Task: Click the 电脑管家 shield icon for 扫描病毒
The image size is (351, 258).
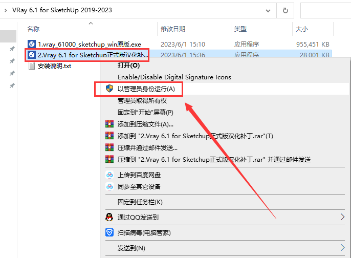Action: (x=109, y=232)
